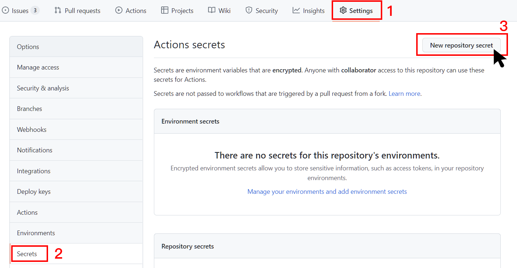Select Deploy keys in the sidebar
517x268 pixels.
tap(34, 192)
